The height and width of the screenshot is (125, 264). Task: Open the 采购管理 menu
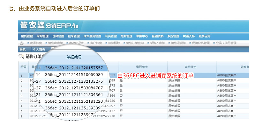tap(42, 36)
